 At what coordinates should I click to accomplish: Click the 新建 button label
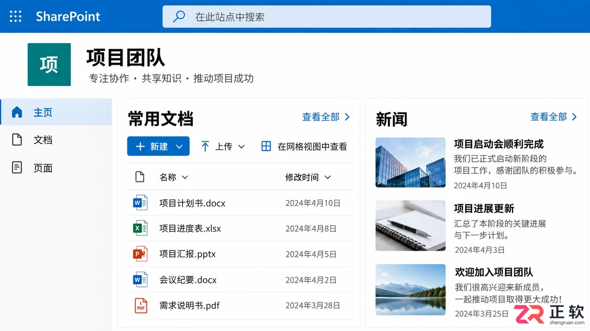[x=159, y=146]
